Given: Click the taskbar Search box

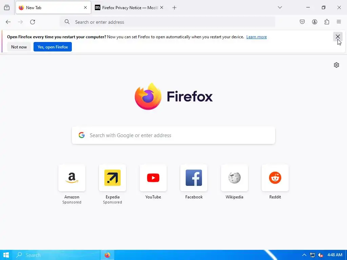Looking at the screenshot, I should click(57, 255).
